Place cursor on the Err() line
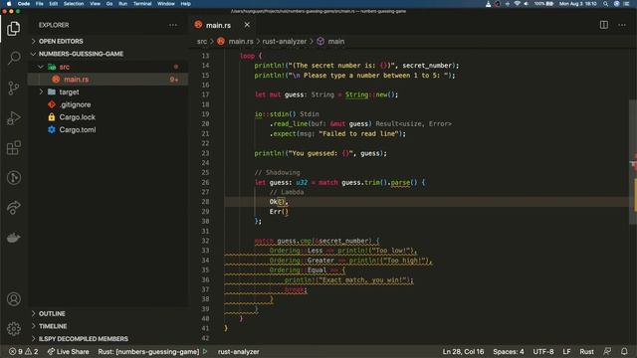This screenshot has height=358, width=637. point(279,212)
